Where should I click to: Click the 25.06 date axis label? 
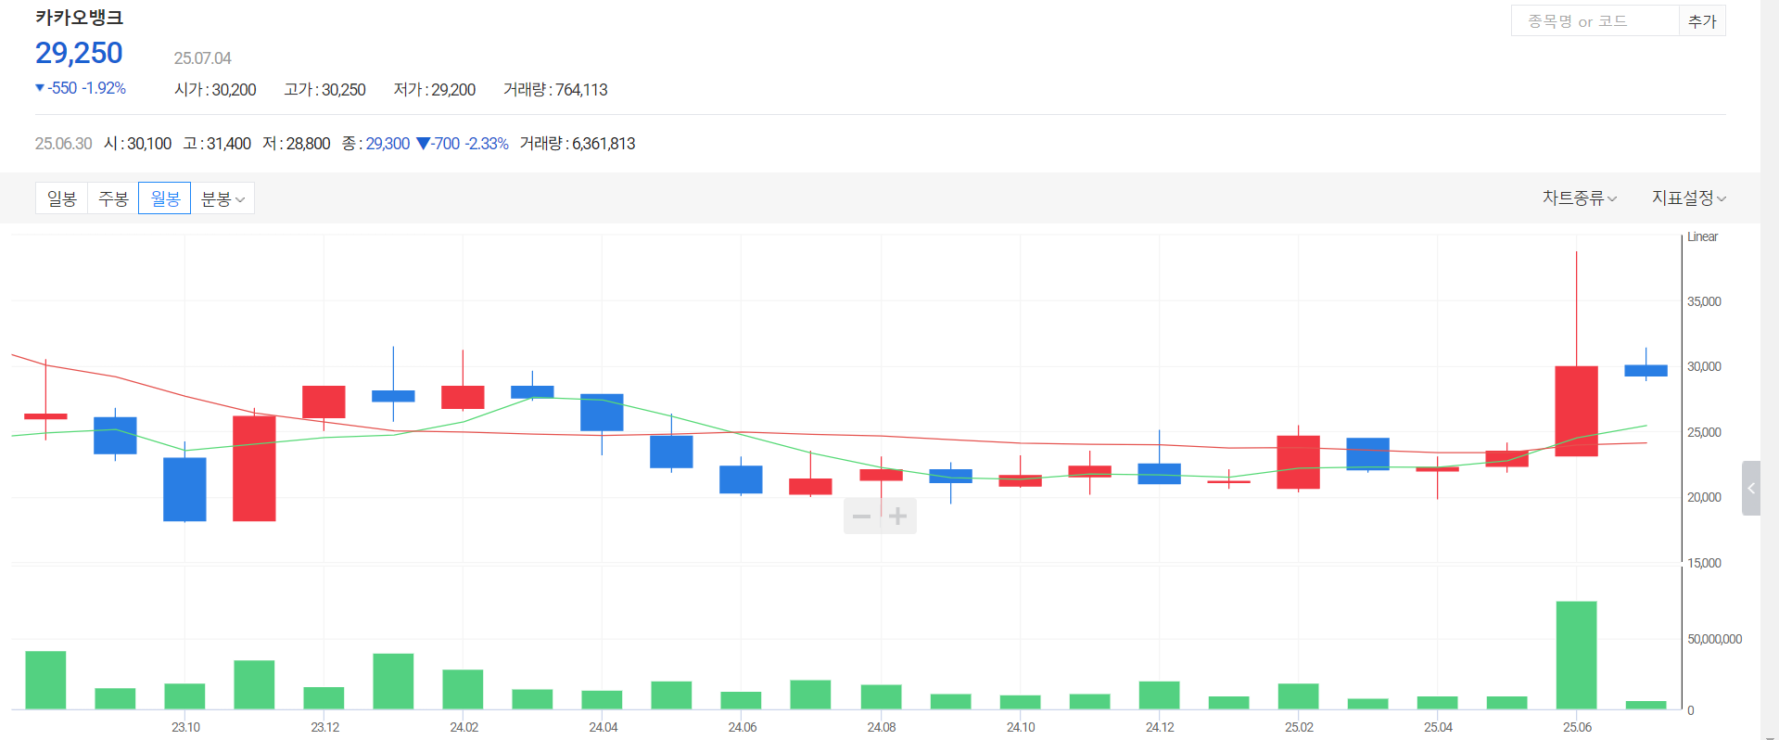coord(1577,727)
